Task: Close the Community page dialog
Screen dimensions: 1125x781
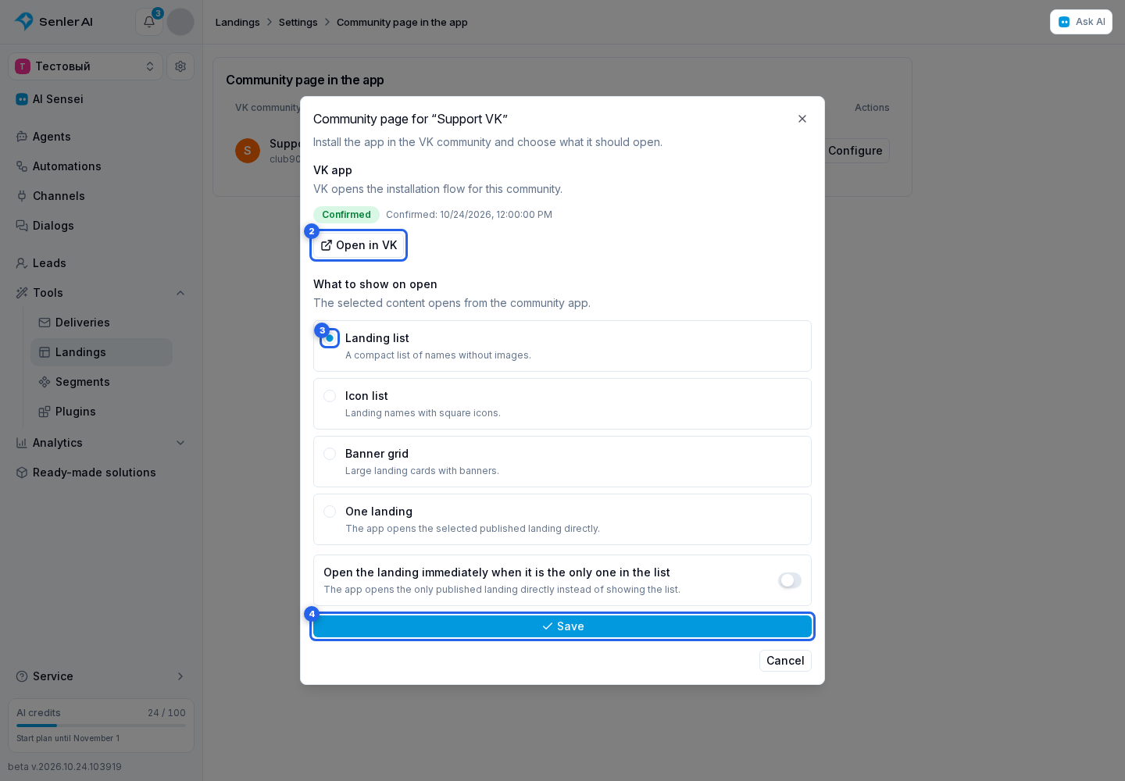Action: pyautogui.click(x=802, y=119)
